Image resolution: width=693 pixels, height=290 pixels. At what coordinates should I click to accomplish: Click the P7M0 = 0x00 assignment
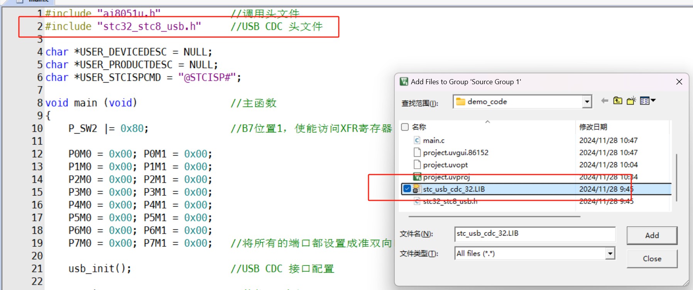[102, 243]
